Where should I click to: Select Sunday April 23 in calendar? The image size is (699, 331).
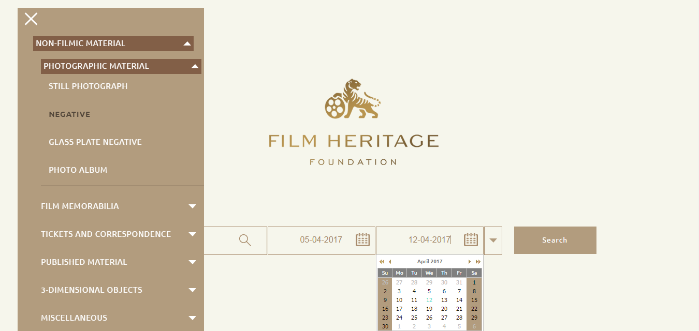[385, 318]
